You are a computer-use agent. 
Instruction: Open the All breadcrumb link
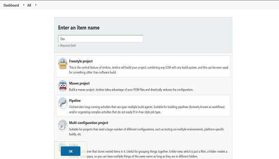point(29,5)
